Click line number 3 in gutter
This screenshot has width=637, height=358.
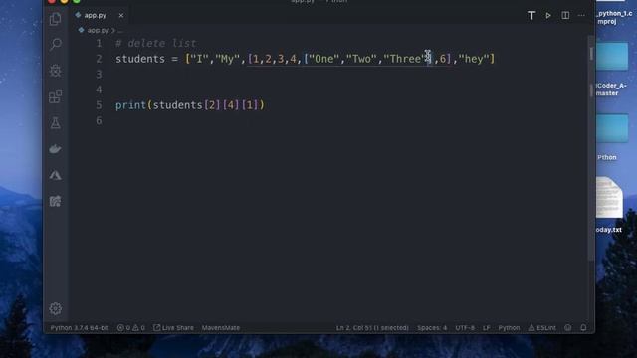point(99,75)
